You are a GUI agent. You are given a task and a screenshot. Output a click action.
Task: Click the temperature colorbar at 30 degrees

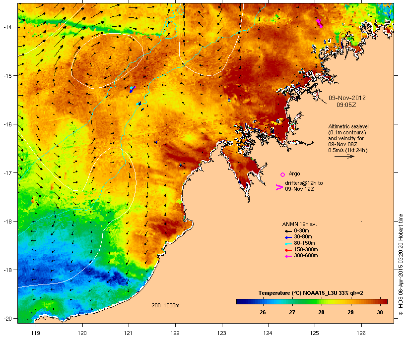(380, 301)
